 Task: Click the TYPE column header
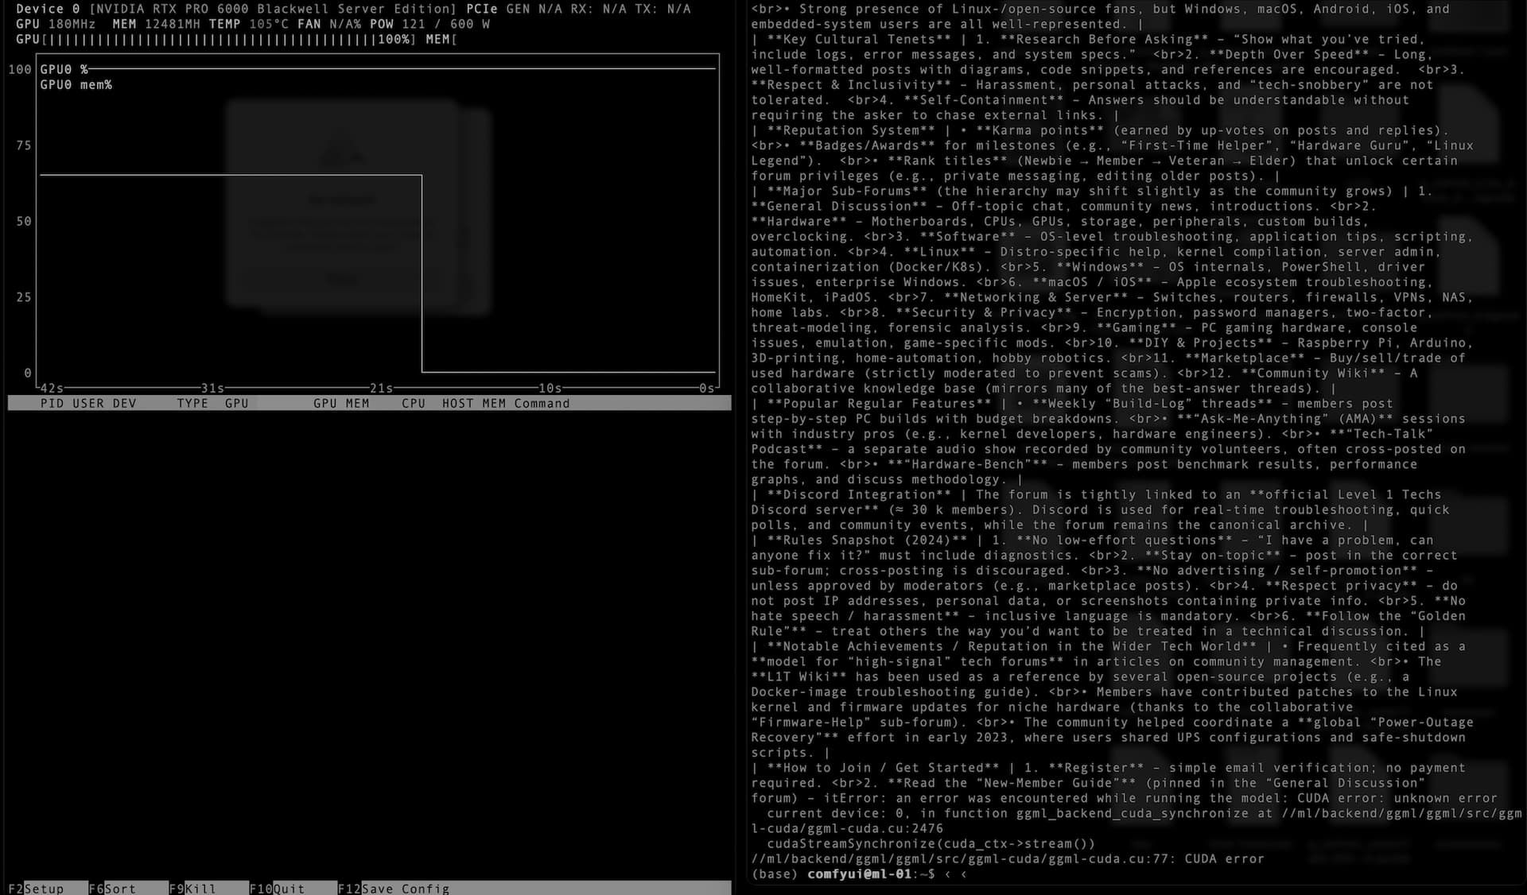coord(192,404)
